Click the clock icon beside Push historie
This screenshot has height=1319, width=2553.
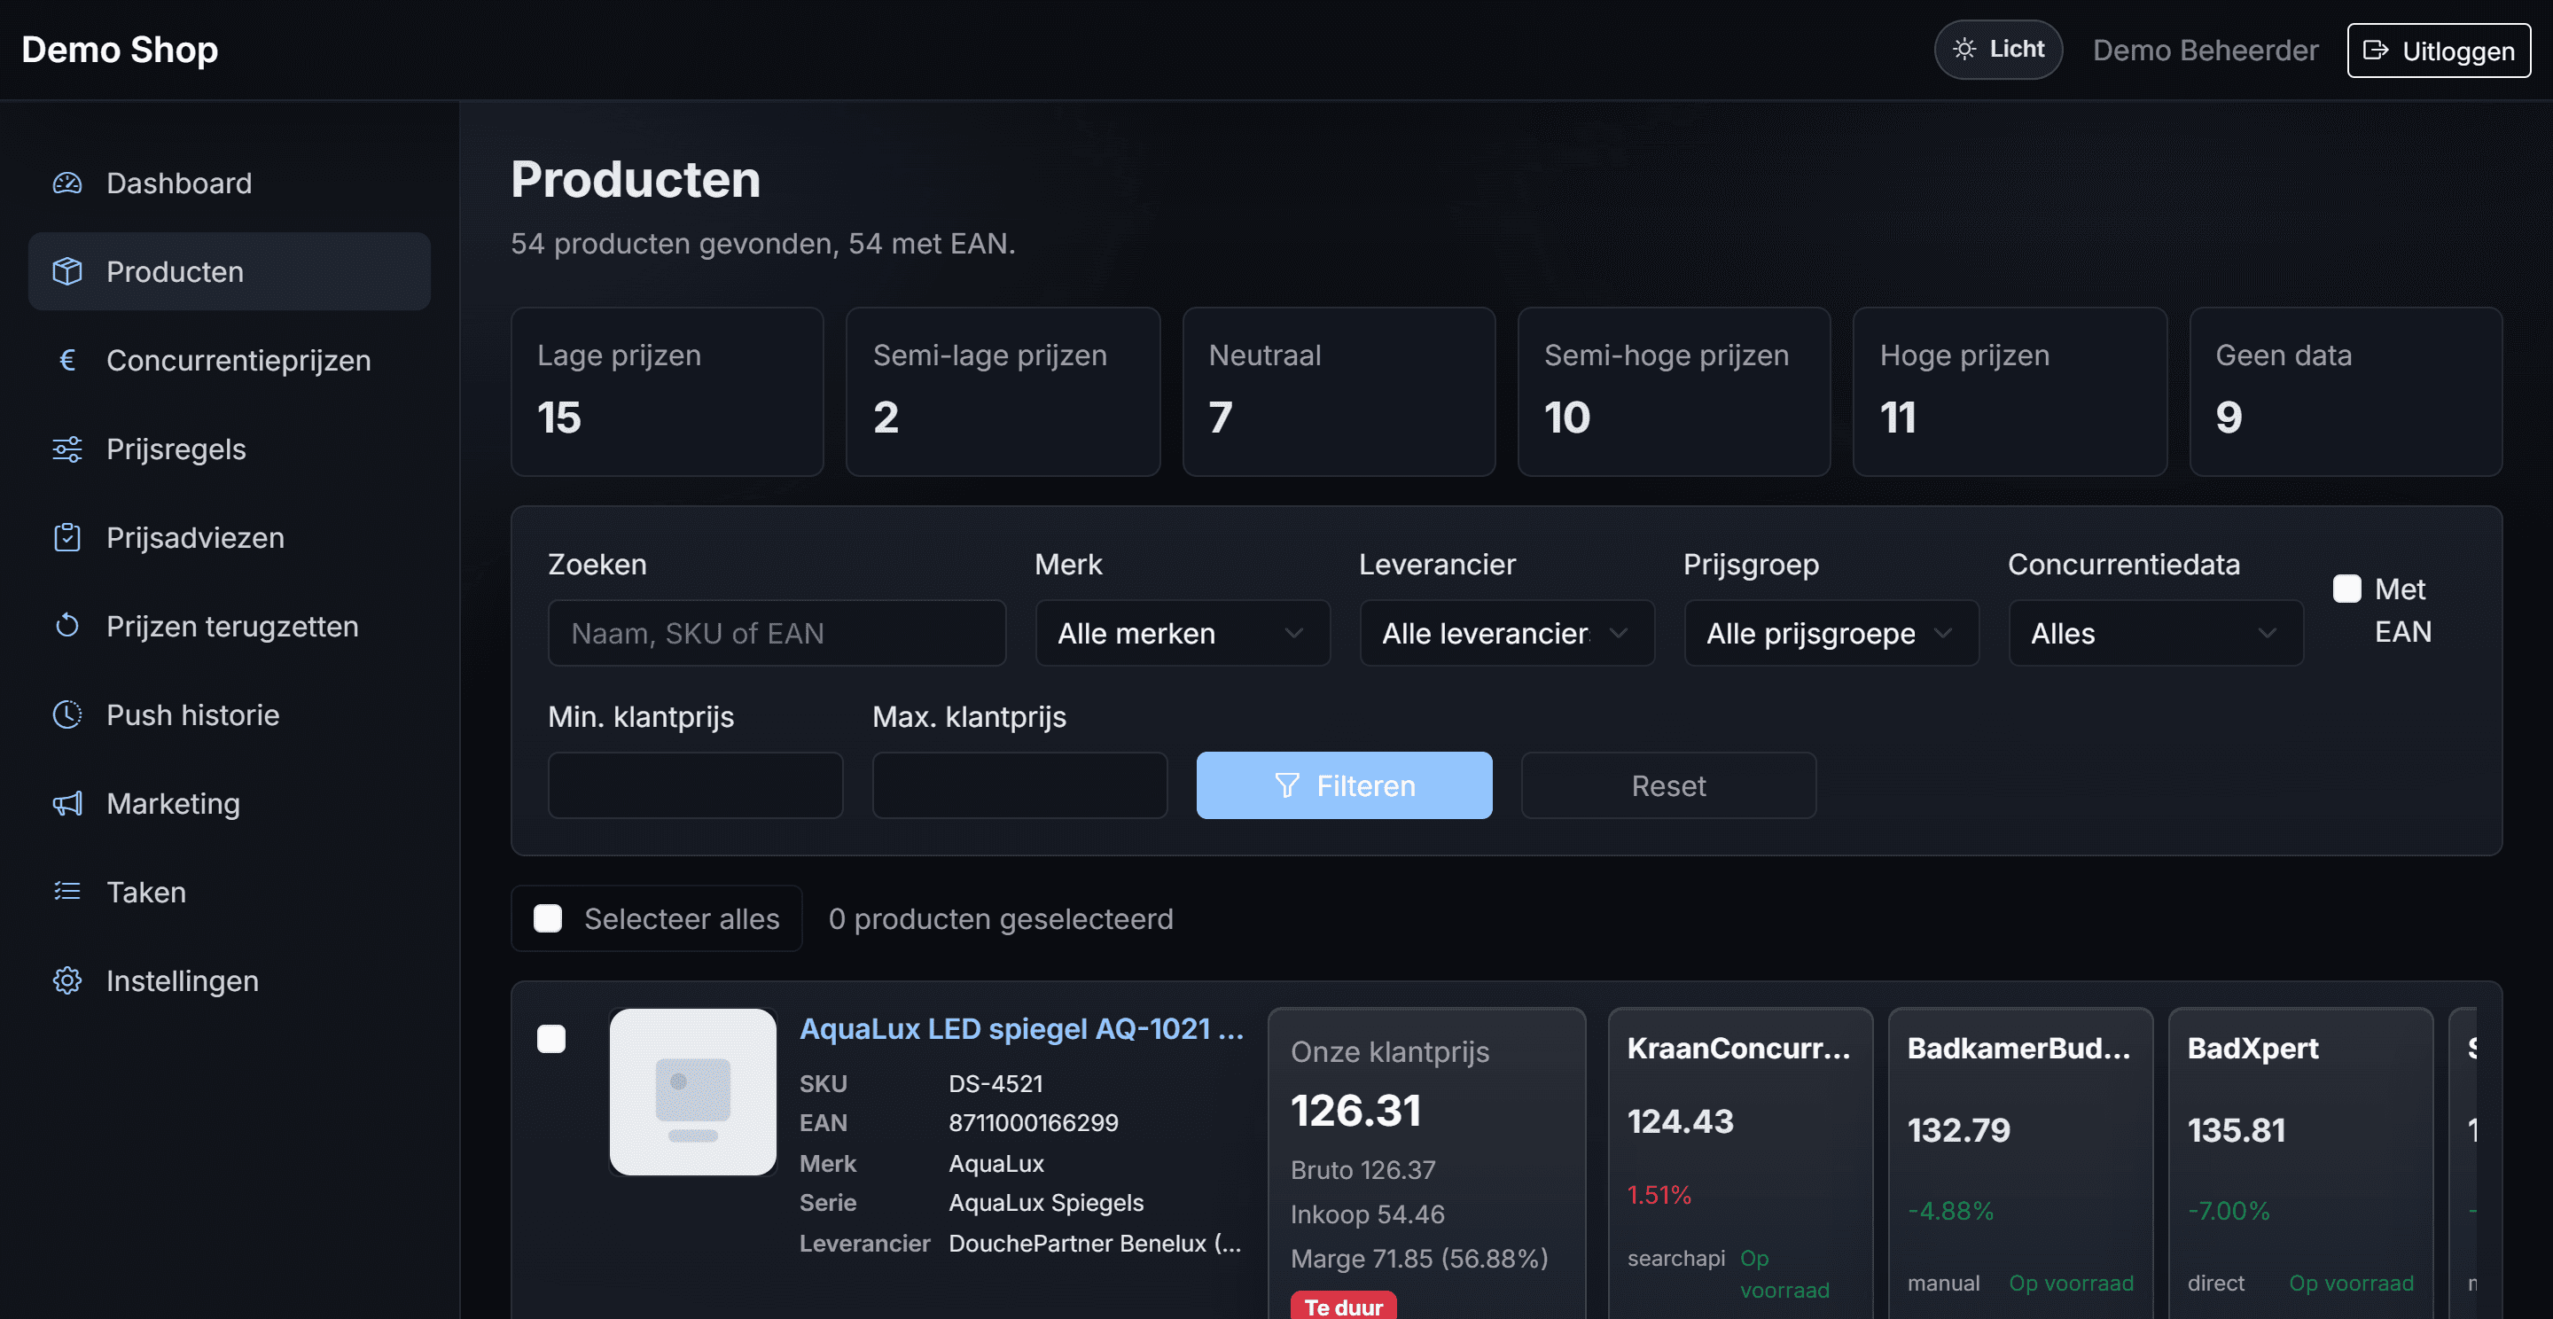tap(66, 714)
